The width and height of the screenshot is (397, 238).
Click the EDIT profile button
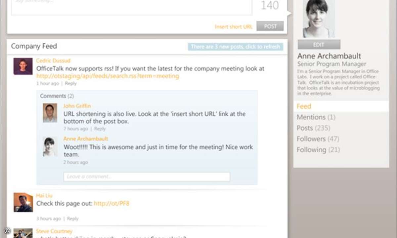[319, 45]
